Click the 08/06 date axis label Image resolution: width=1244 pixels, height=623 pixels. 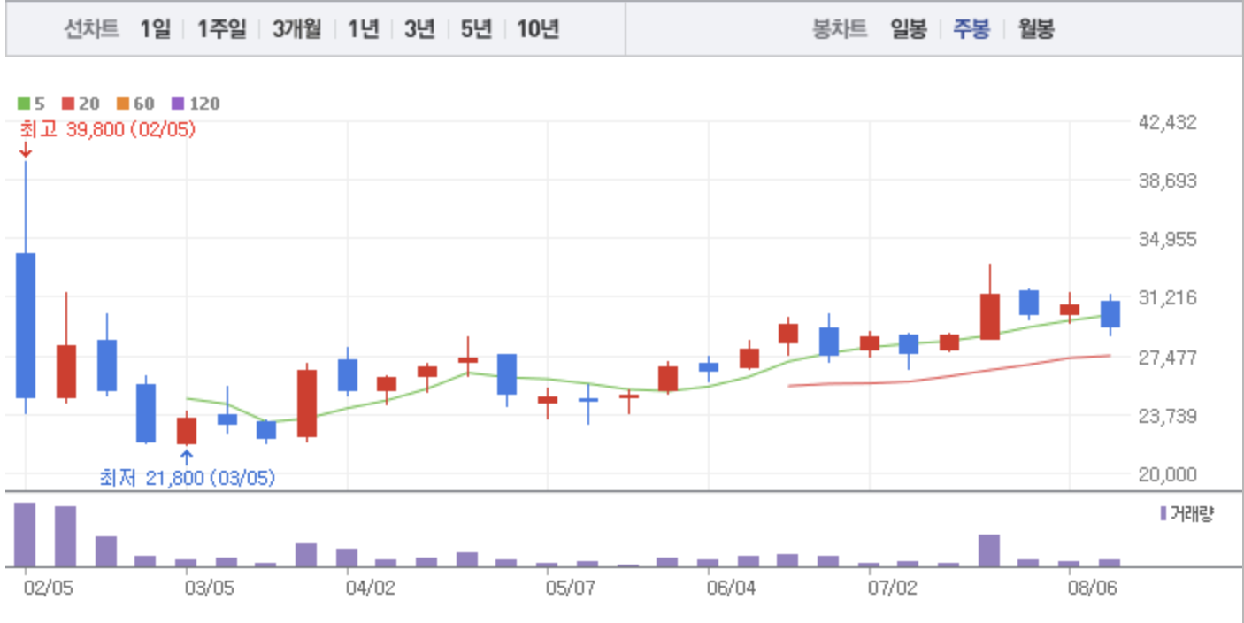[1092, 588]
